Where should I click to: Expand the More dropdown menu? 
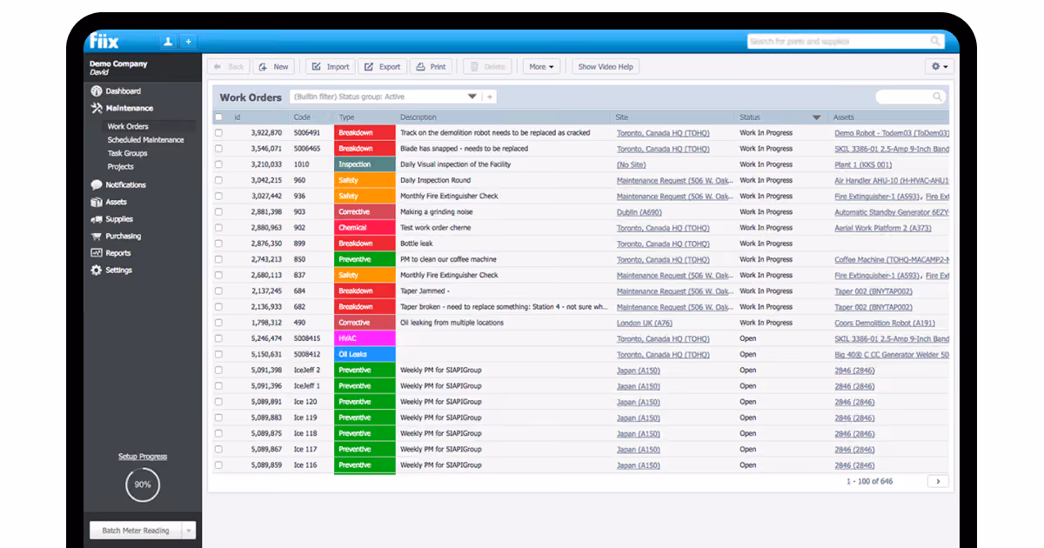pyautogui.click(x=541, y=67)
